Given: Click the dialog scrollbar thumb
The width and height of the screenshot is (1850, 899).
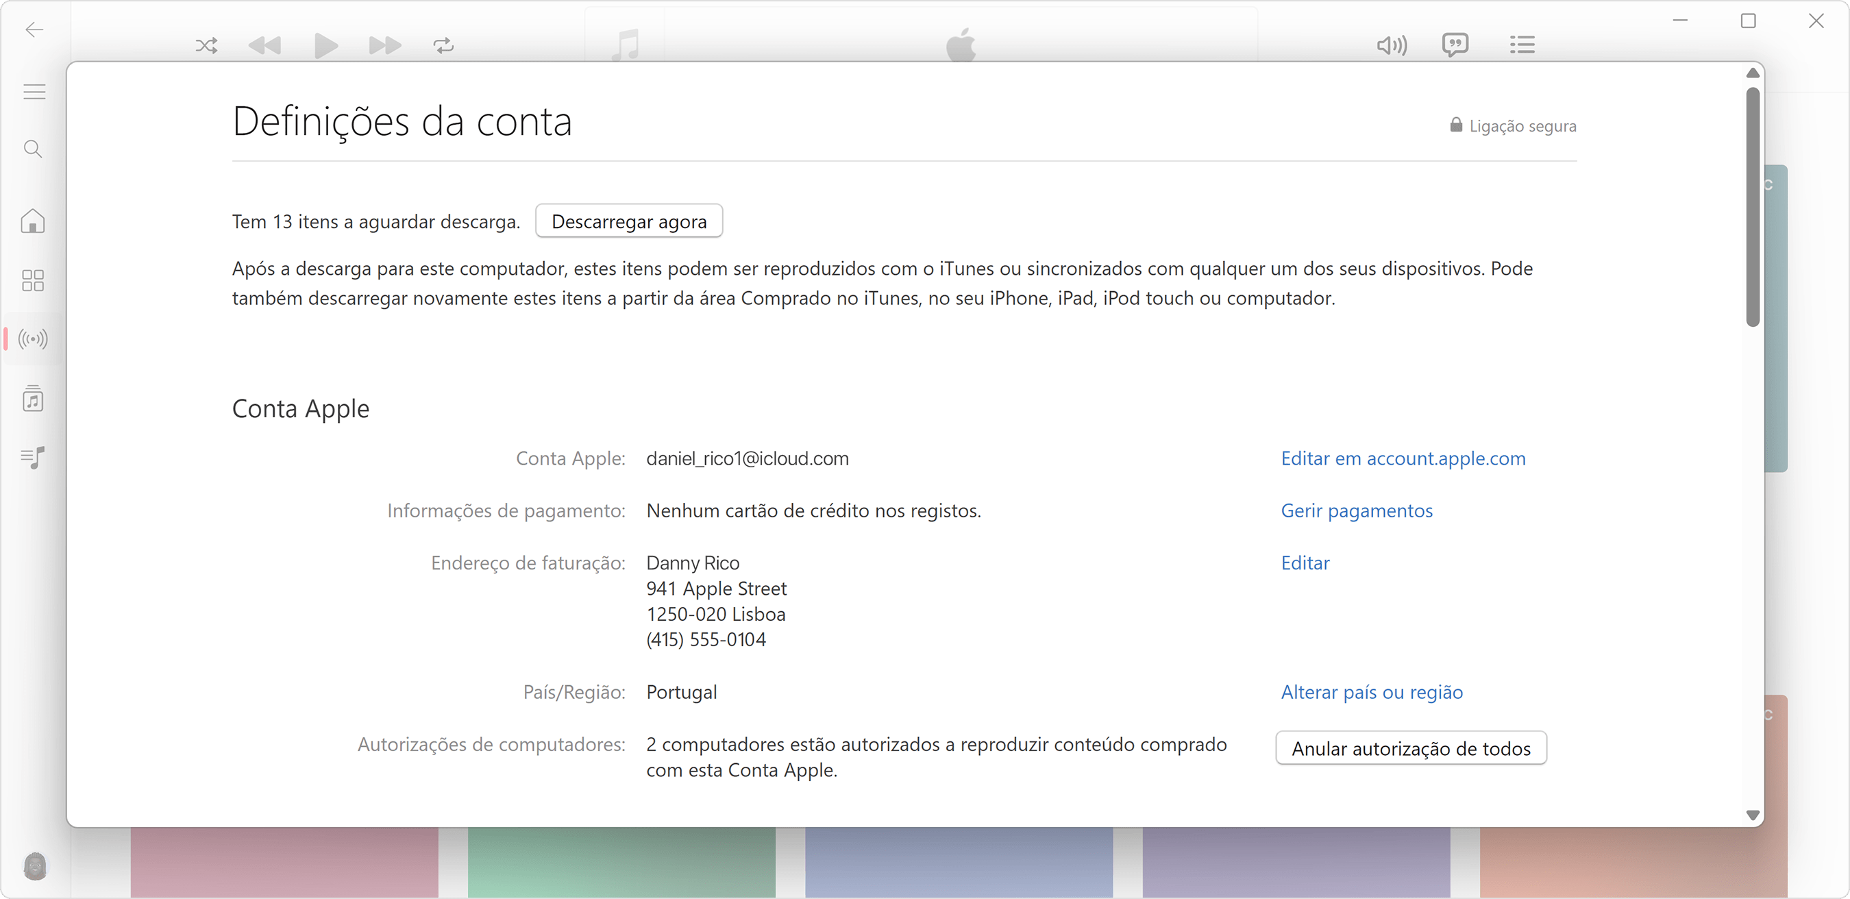Looking at the screenshot, I should click(1753, 207).
